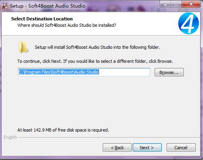Click the 'Where should Soft4Boost' subtitle text
Screen dimensions: 203x160
pyautogui.click(x=67, y=25)
